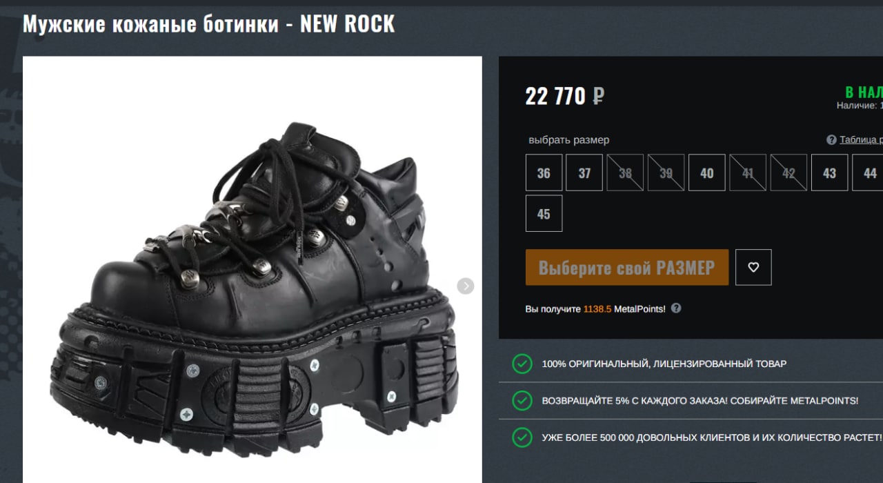Open the Таблица размеров link

[x=861, y=140]
